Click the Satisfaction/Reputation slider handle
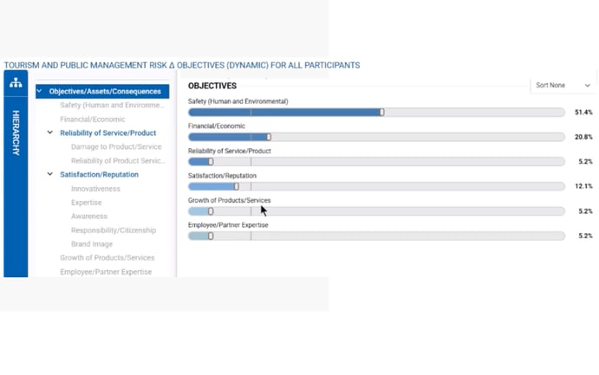 pyautogui.click(x=237, y=186)
